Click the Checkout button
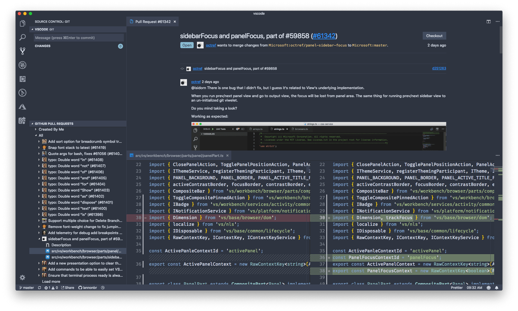The image size is (518, 311). (x=434, y=36)
